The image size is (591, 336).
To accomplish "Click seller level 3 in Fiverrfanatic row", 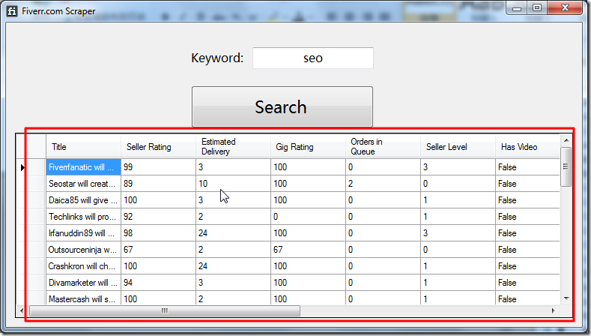I will [x=458, y=166].
